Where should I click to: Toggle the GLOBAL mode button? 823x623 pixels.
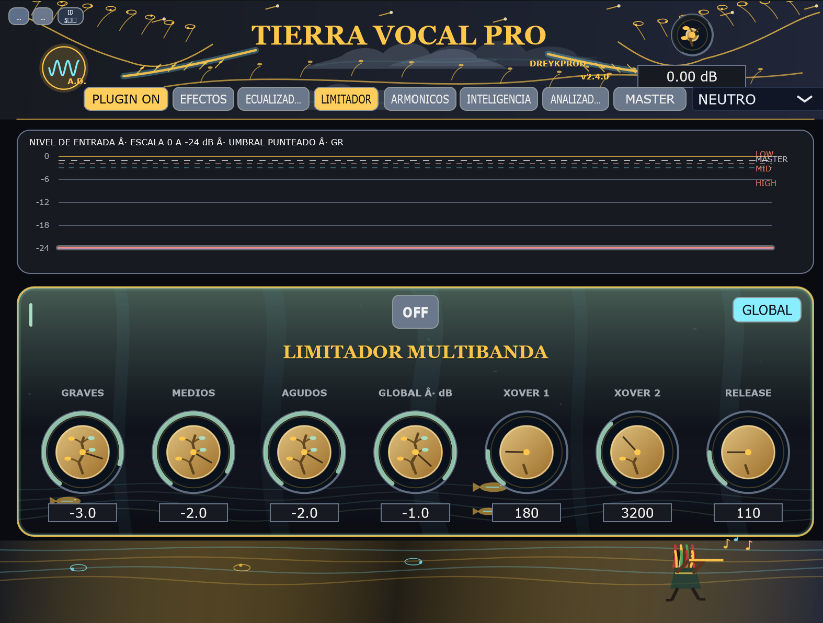pos(767,310)
